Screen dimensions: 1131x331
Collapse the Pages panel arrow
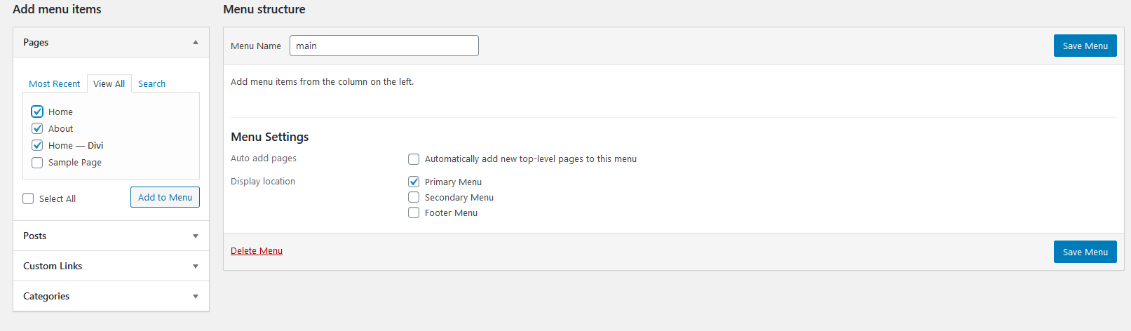(196, 42)
